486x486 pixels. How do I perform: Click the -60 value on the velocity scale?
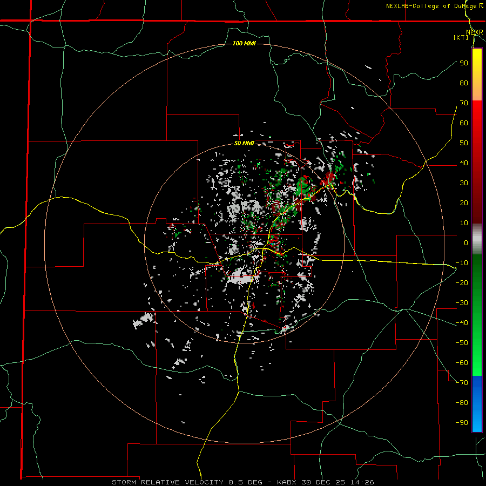(x=462, y=363)
